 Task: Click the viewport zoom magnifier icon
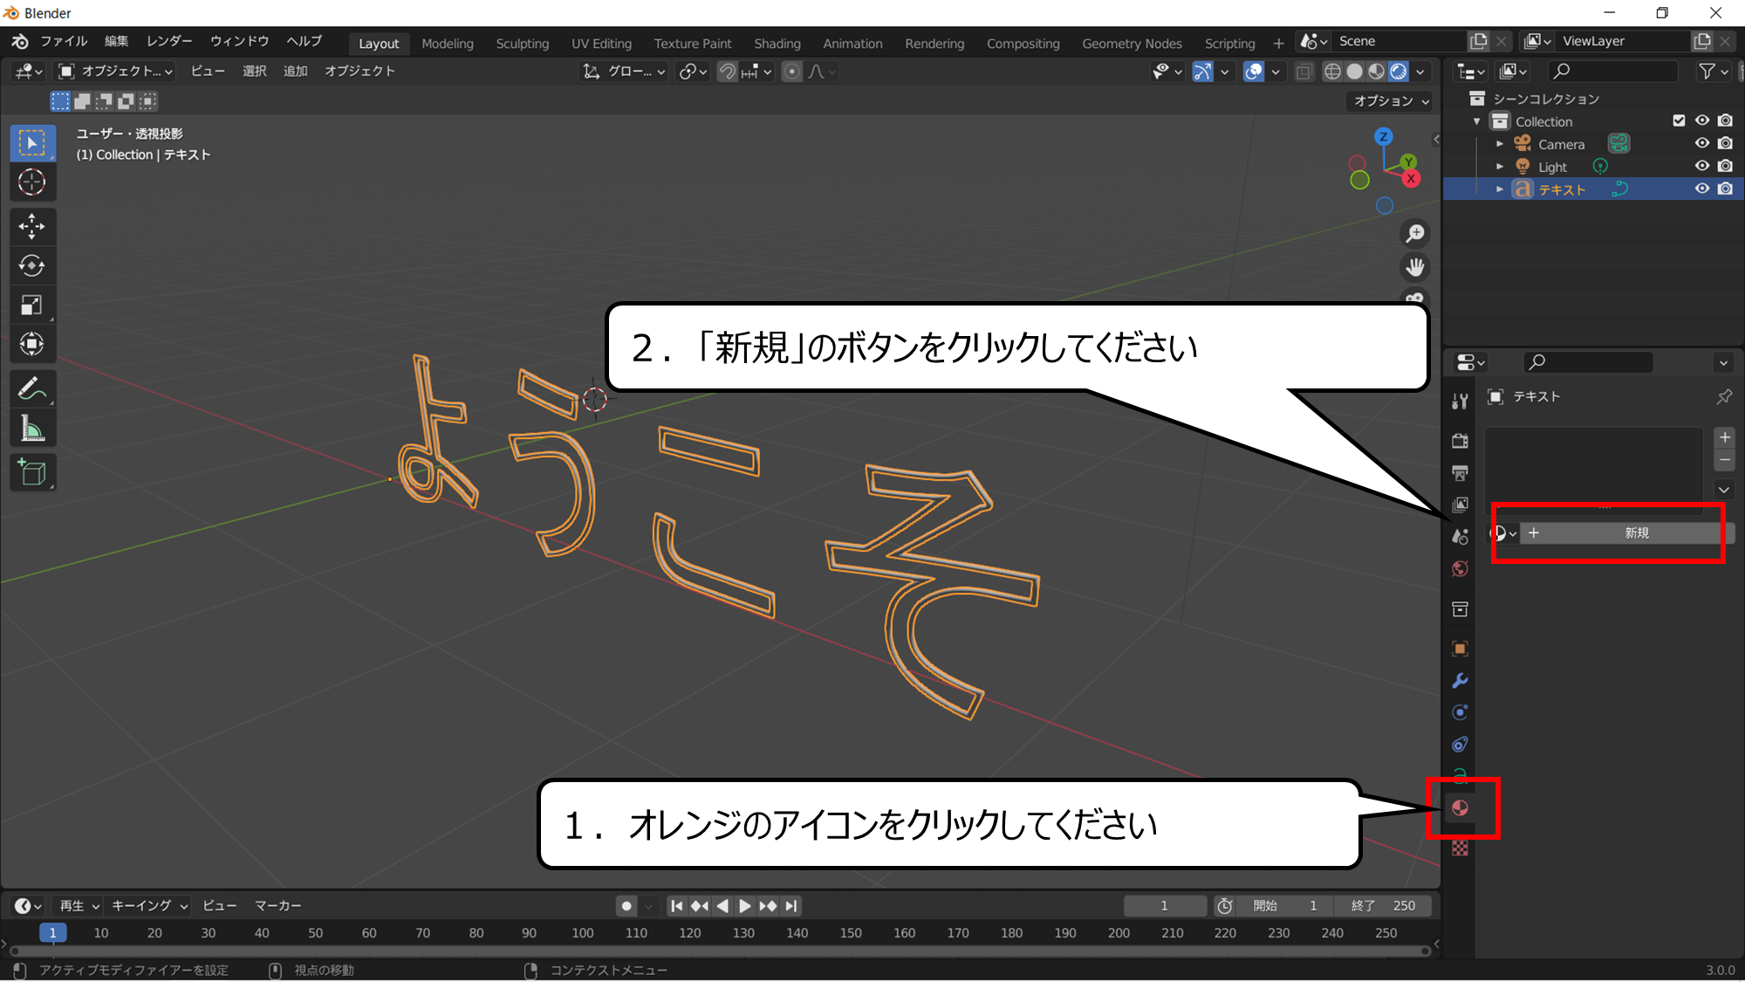(1414, 234)
